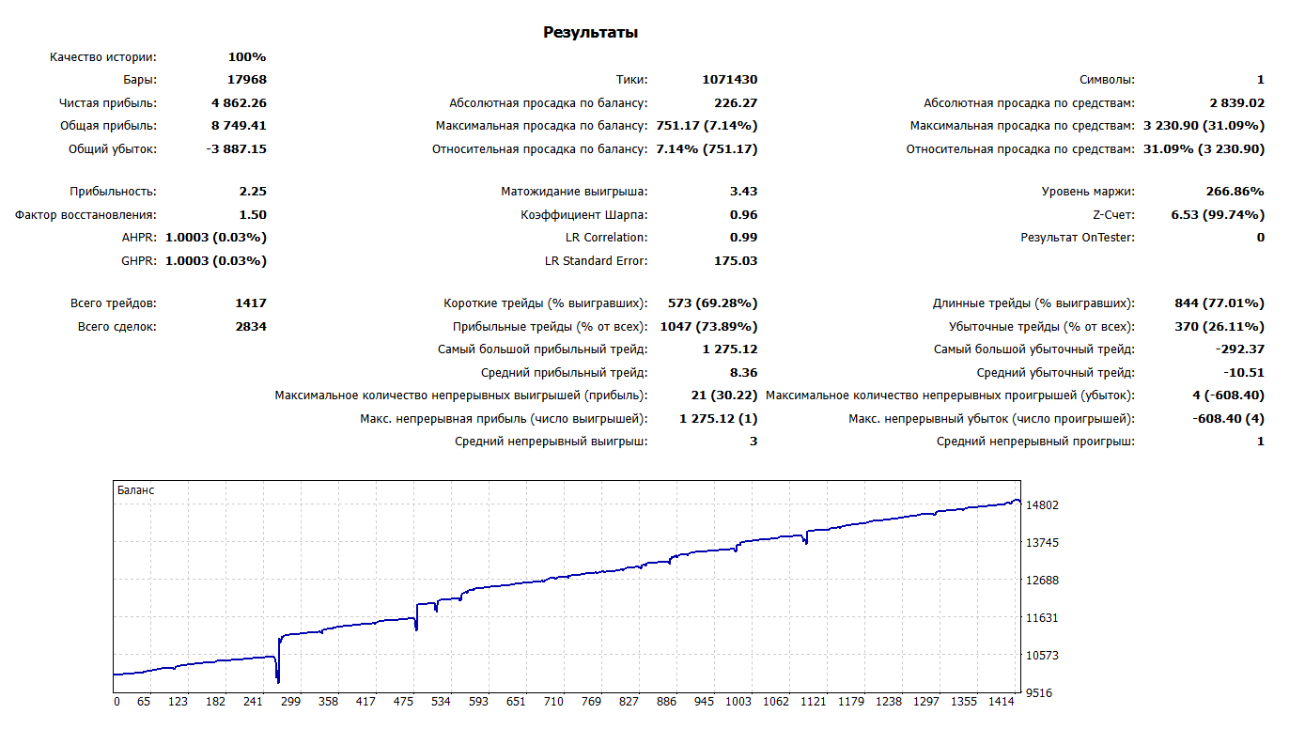Select the Тики value 1071430
1305x729 pixels.
pos(729,80)
